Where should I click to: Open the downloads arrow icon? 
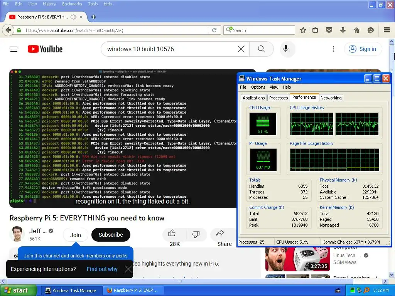(343, 30)
